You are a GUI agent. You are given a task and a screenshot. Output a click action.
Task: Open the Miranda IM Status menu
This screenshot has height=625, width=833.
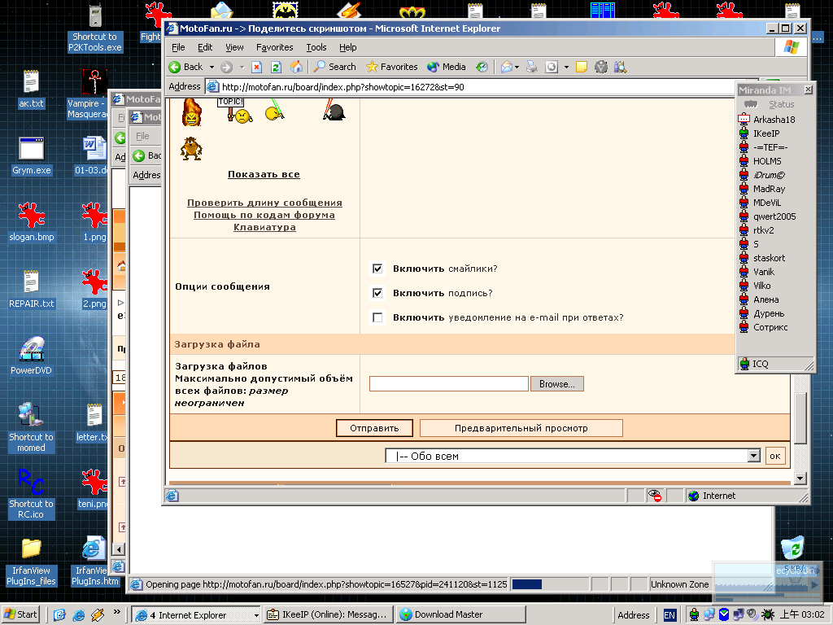782,104
